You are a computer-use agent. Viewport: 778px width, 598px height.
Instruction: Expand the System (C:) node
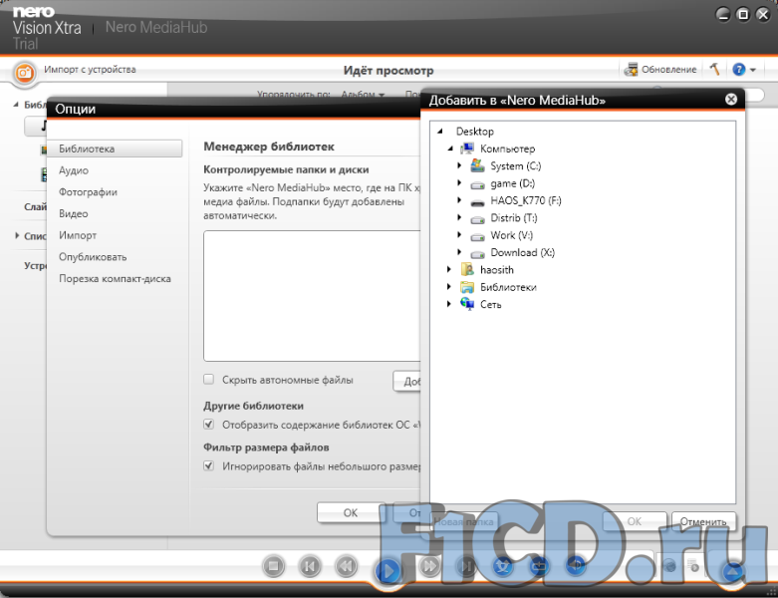pos(459,165)
